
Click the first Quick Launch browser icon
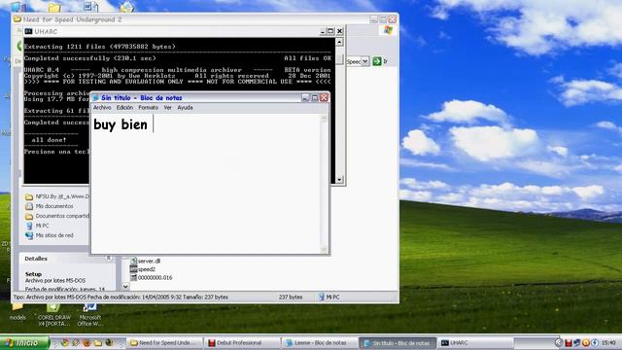(x=65, y=342)
